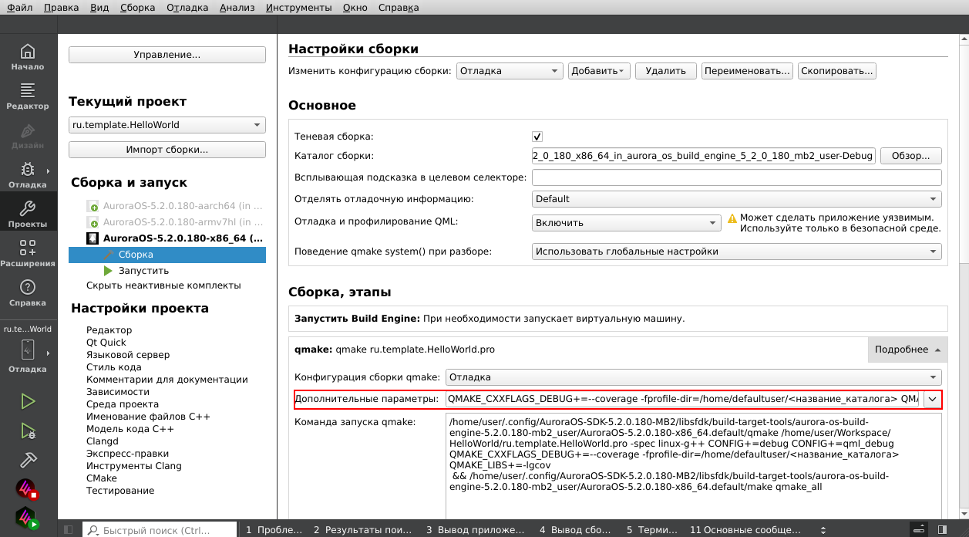Open Расширения mode in sidebar
Viewport: 969px width, 537px height.
click(28, 254)
